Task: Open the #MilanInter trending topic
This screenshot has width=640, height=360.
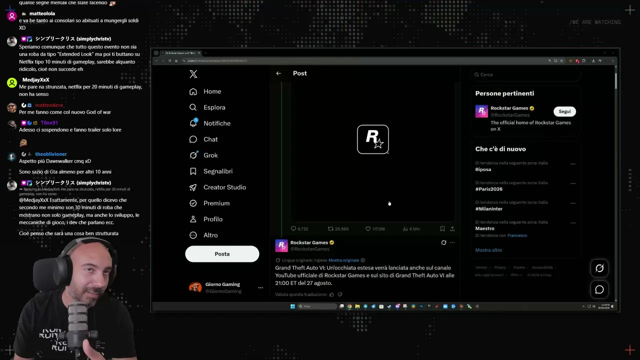Action: [489, 209]
